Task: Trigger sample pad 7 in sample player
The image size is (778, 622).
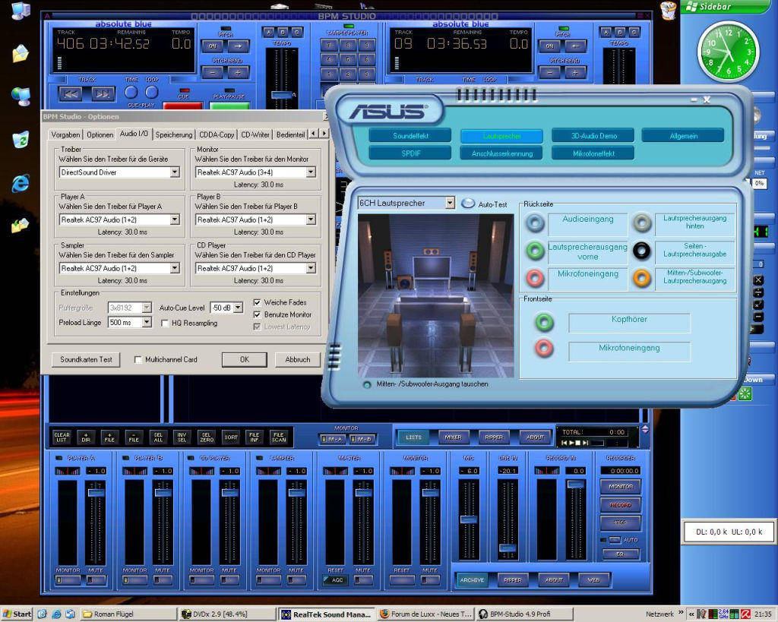Action: [x=329, y=45]
